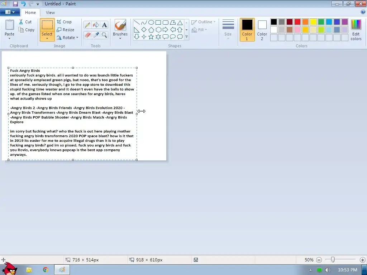The image size is (367, 275).
Task: Click the Undo arrow in title bar
Action: 23,4
